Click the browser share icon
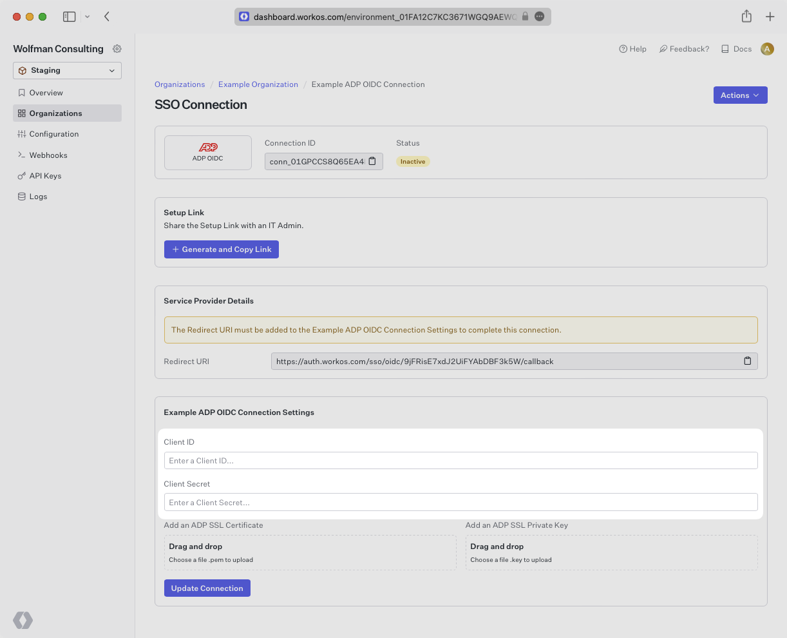The width and height of the screenshot is (787, 638). (x=746, y=16)
